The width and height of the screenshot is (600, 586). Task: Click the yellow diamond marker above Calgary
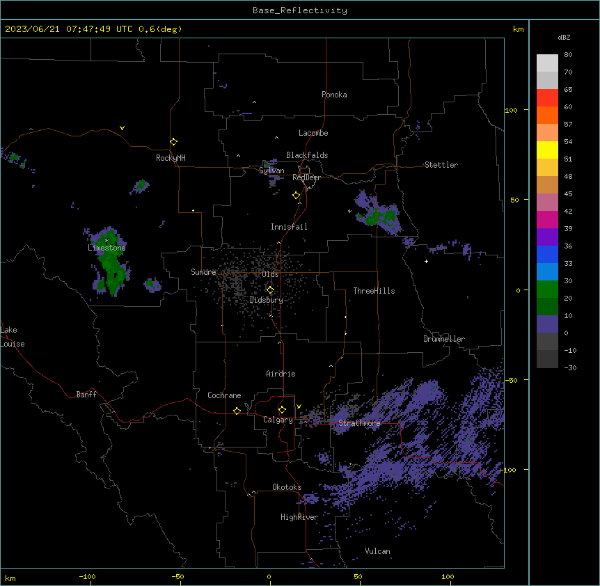click(x=282, y=410)
